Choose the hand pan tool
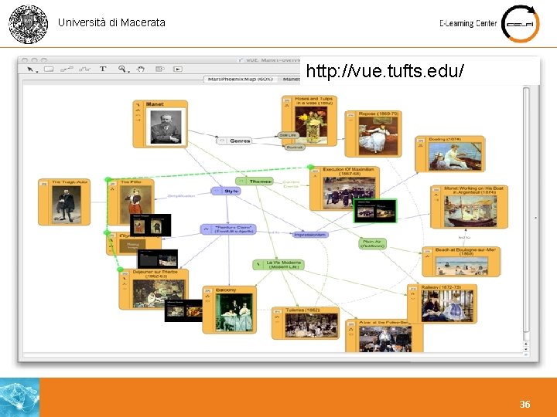 click(141, 69)
